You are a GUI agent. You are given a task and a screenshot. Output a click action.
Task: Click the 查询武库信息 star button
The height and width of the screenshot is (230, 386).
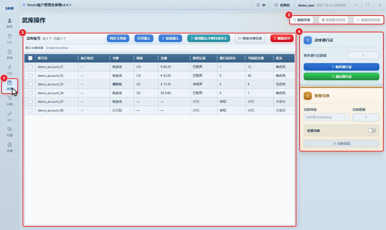[368, 20]
